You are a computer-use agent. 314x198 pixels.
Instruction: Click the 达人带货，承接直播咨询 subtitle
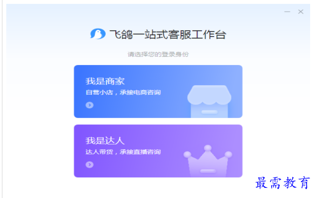[123, 152]
